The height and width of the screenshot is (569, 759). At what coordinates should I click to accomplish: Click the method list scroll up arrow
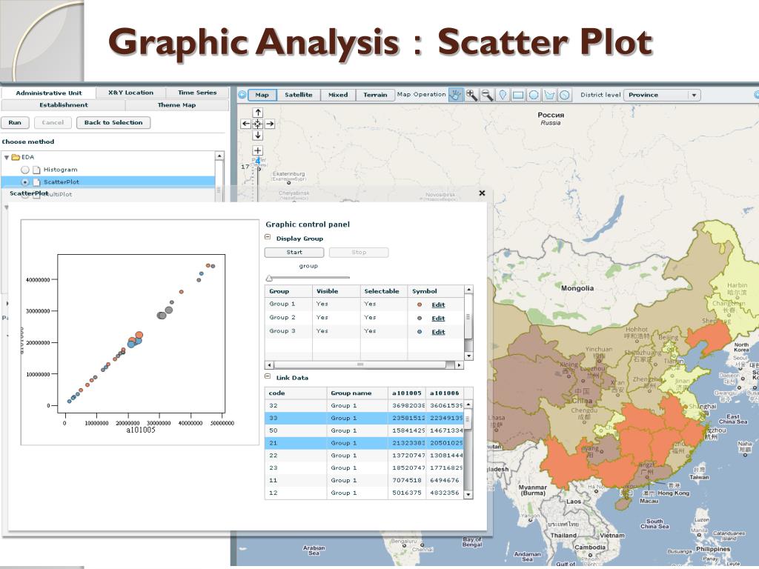pyautogui.click(x=219, y=156)
